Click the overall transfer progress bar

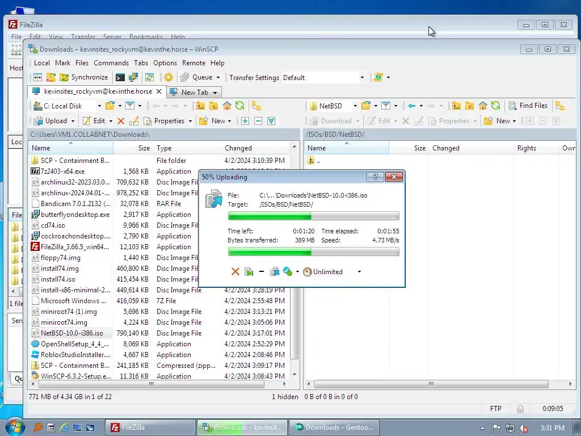coord(313,251)
